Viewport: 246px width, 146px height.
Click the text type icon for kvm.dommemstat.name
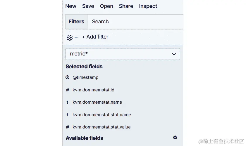tap(68, 102)
